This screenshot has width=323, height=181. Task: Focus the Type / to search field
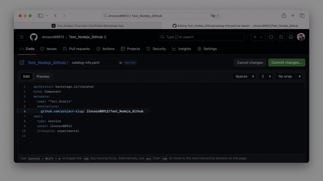(x=202, y=37)
